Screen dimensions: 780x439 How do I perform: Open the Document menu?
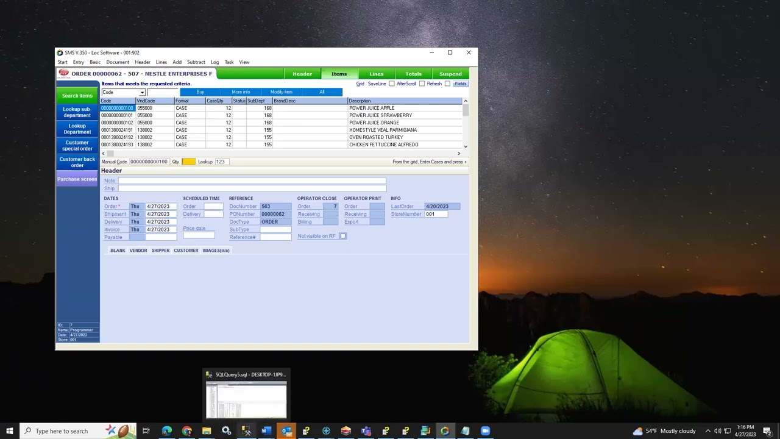click(118, 62)
